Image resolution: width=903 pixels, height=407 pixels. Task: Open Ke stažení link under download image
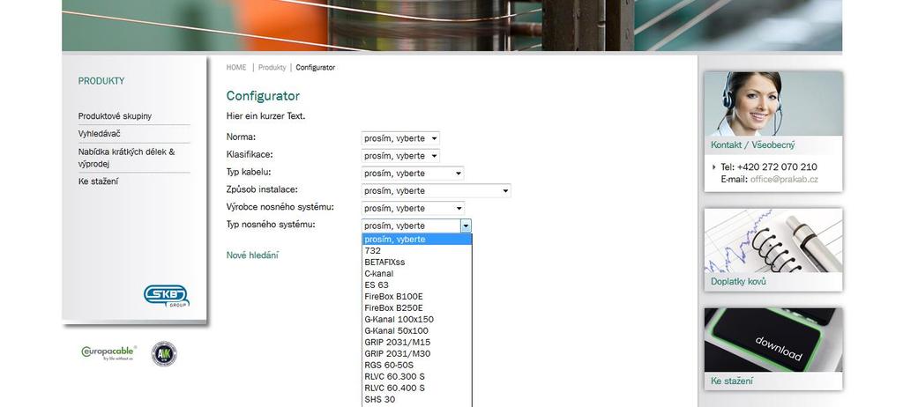pos(732,381)
